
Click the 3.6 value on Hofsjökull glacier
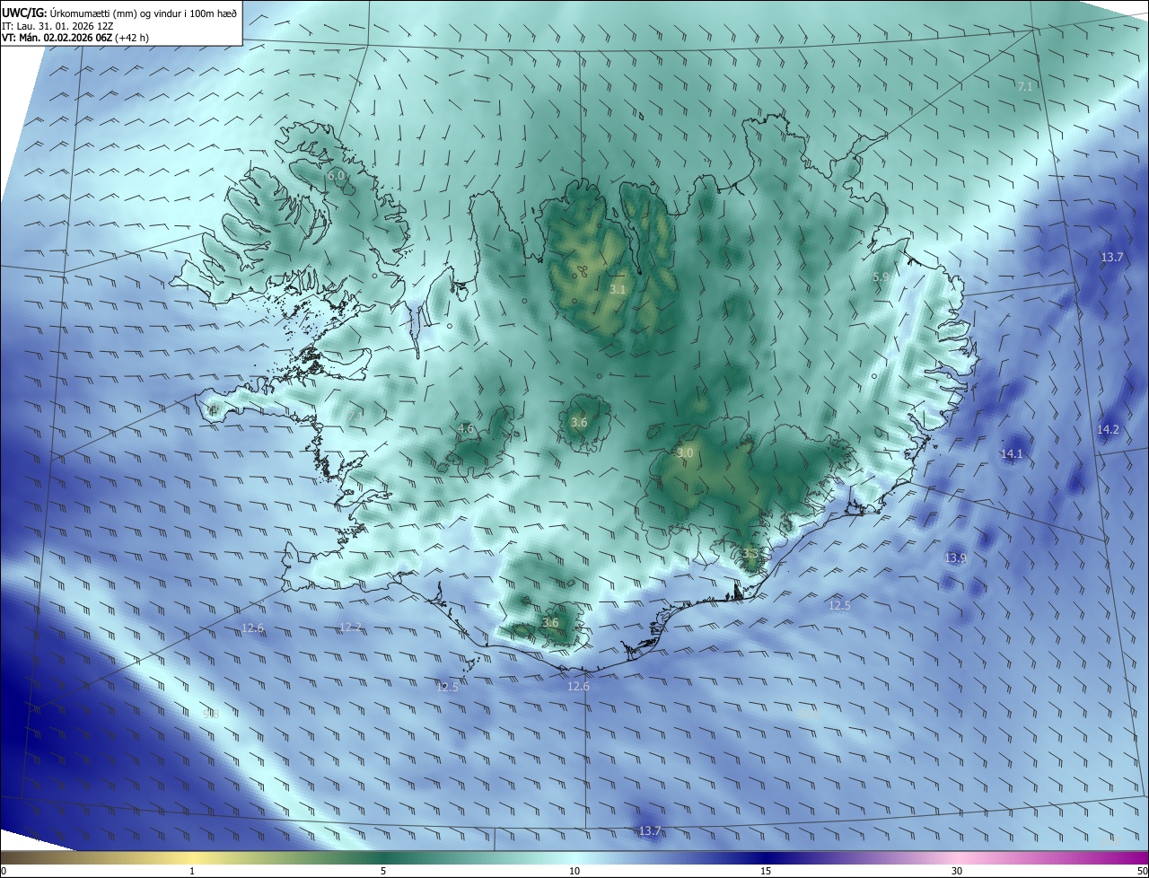(x=579, y=422)
